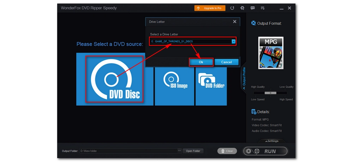Viewport: 353px width, 162px height.
Task: Select E: GAME_OF_THRONES_S1_DISC5 drive entry
Action: pyautogui.click(x=191, y=41)
